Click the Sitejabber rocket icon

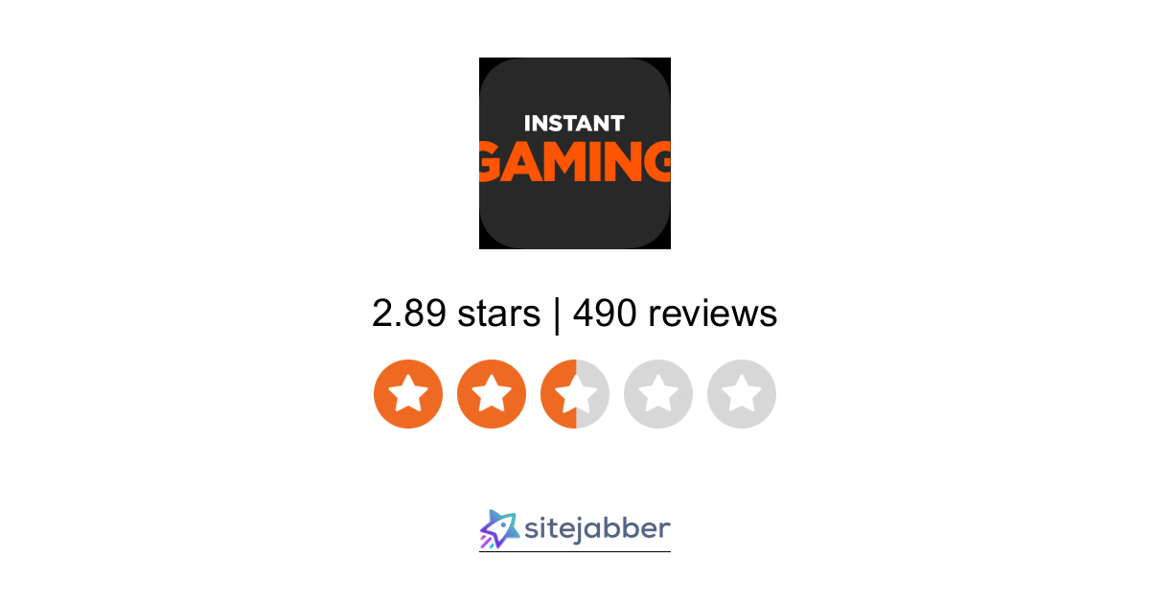pyautogui.click(x=499, y=529)
